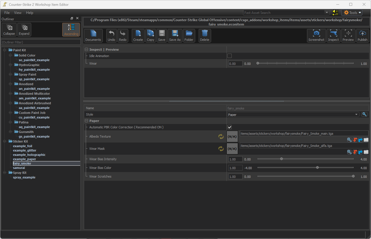Open the Style dropdown set to Paper
Screen dimensions: 371x239
coord(293,115)
